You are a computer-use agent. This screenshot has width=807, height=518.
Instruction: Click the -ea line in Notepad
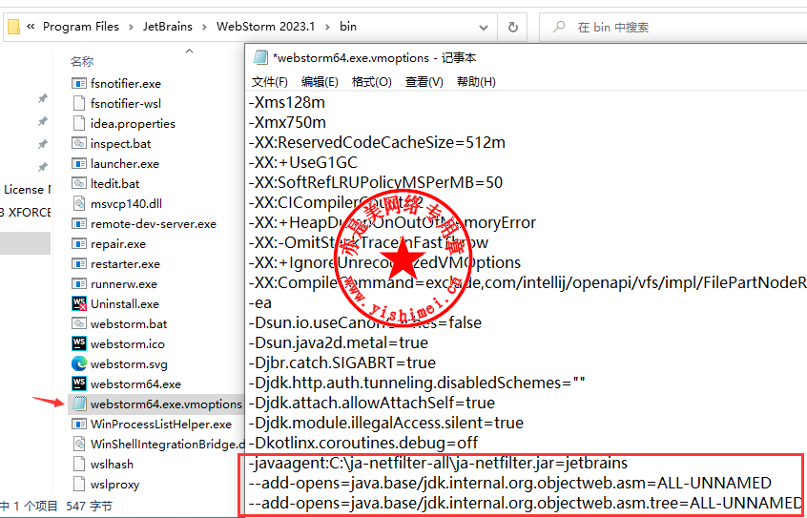point(260,302)
